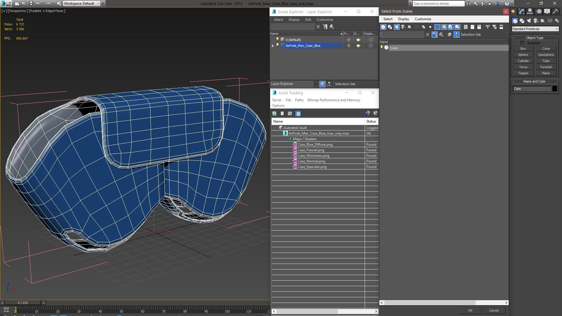This screenshot has width=562, height=316.
Task: Select the Space Warps category icon
Action: pos(550,21)
